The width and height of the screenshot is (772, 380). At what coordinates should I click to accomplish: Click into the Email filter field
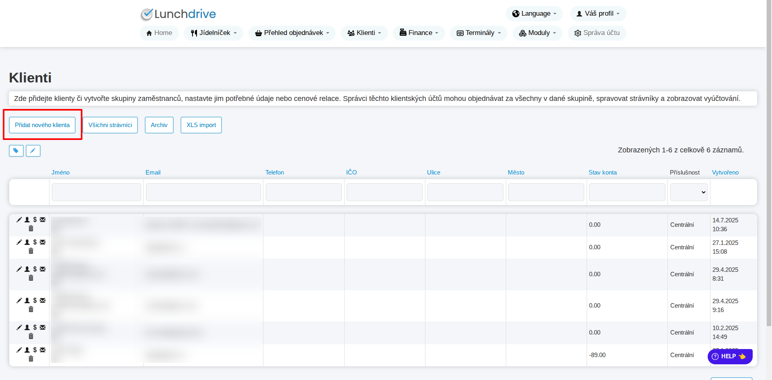pyautogui.click(x=203, y=192)
